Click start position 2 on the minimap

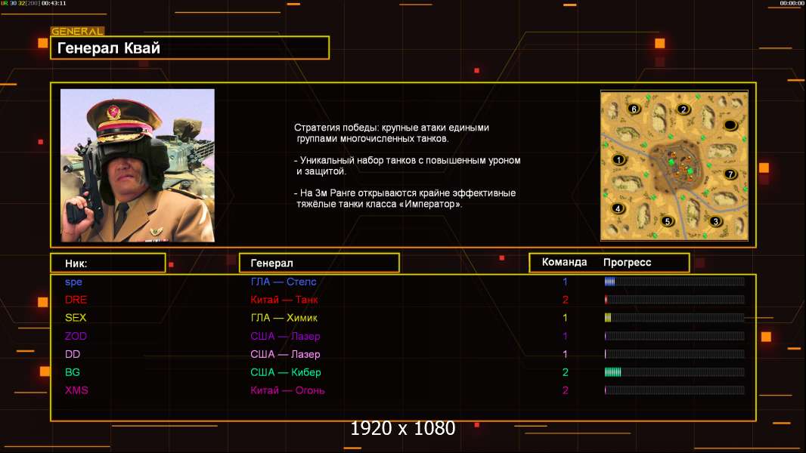(684, 109)
